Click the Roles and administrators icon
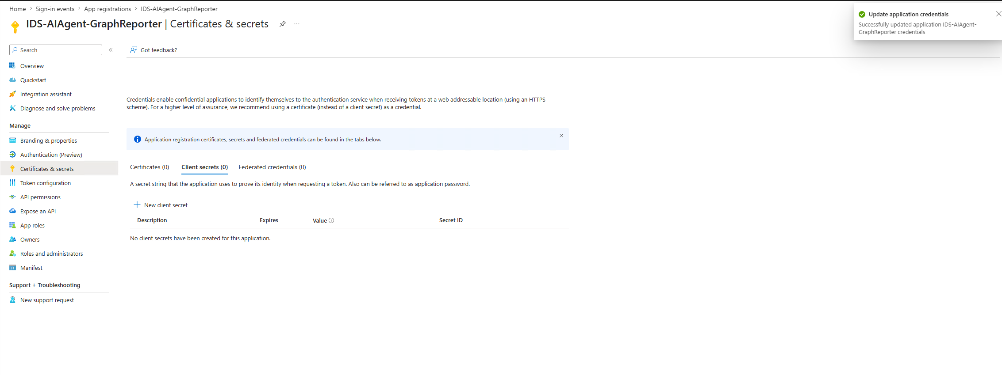Screen dimensions: 1002x375 point(12,254)
